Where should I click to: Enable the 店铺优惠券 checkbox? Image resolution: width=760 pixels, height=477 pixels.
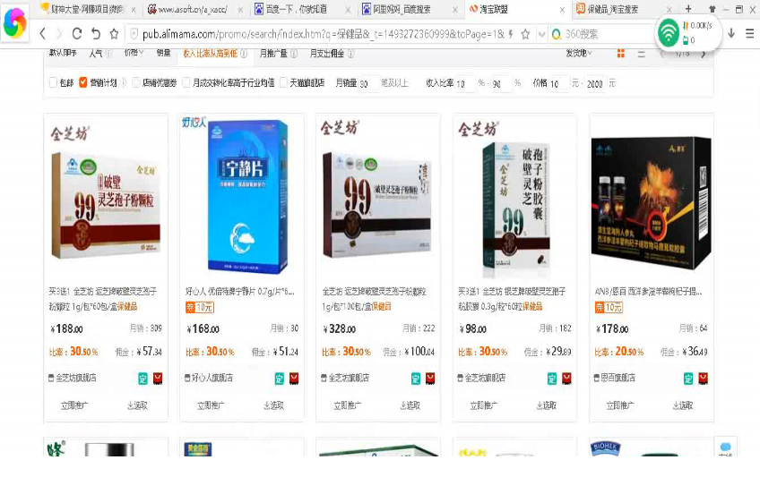click(x=136, y=82)
